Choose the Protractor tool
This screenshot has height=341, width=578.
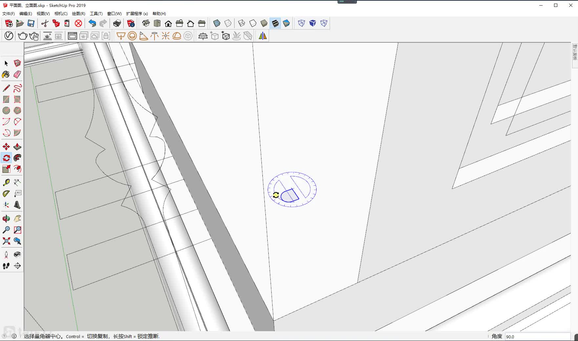pyautogui.click(x=6, y=194)
